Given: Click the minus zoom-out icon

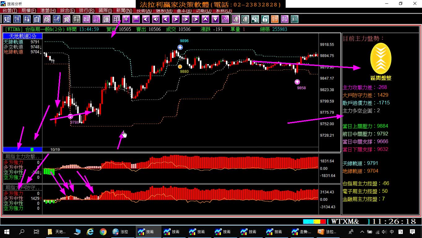Looking at the screenshot, I should [136, 19].
